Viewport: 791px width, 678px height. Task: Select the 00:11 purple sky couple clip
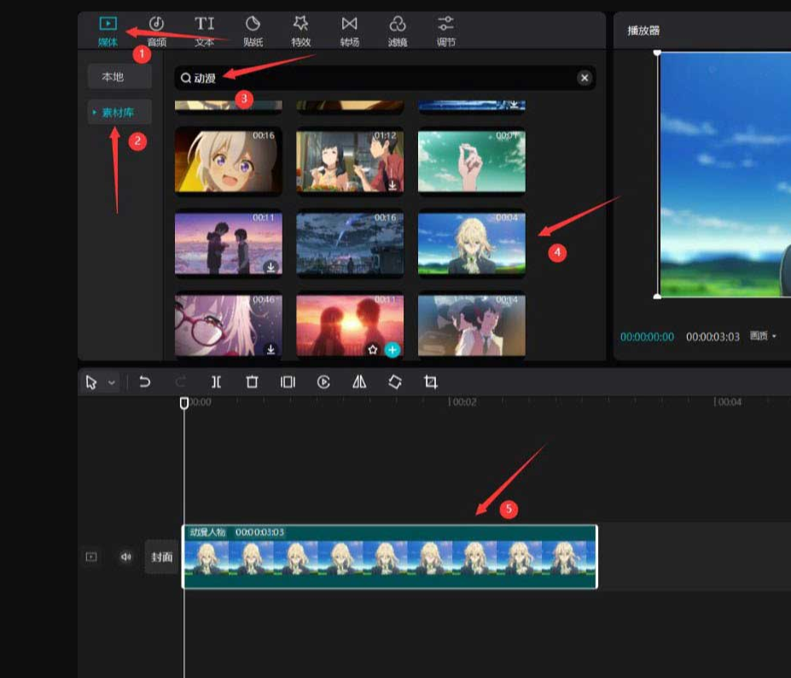pyautogui.click(x=229, y=243)
